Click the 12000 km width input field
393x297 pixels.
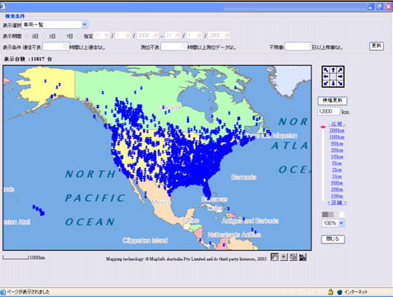(x=328, y=111)
